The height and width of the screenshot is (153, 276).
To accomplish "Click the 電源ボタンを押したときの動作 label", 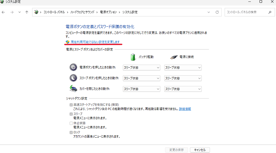I will coord(97,67).
